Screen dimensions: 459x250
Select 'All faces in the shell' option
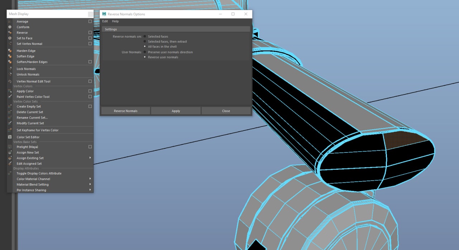[x=145, y=47]
